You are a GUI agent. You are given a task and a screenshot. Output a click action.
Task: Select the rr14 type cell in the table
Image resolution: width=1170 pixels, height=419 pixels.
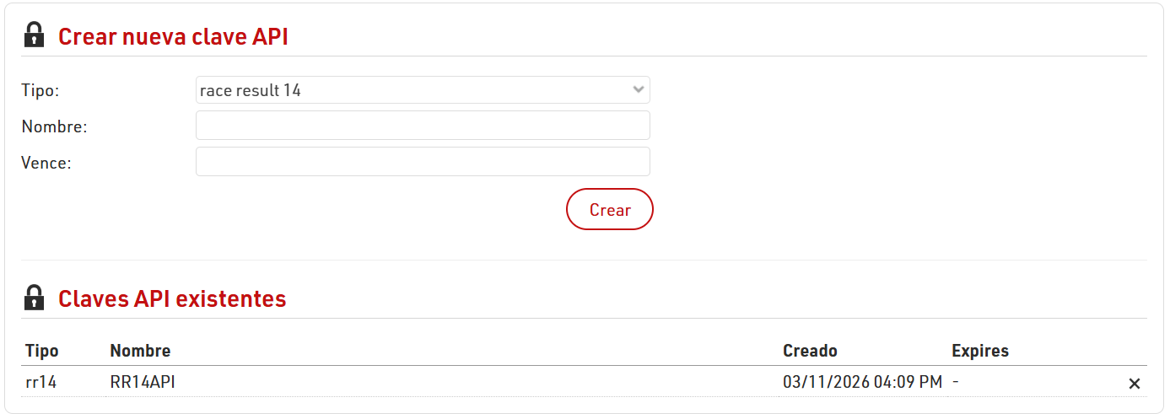click(41, 383)
